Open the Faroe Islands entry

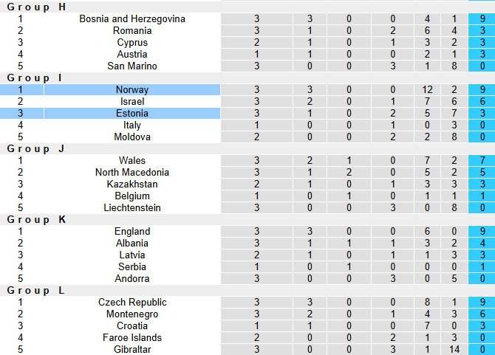[132, 338]
